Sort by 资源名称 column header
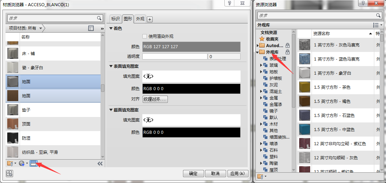 pyautogui.click(x=343, y=33)
